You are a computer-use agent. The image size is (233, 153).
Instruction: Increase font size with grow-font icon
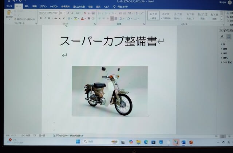[68, 13]
